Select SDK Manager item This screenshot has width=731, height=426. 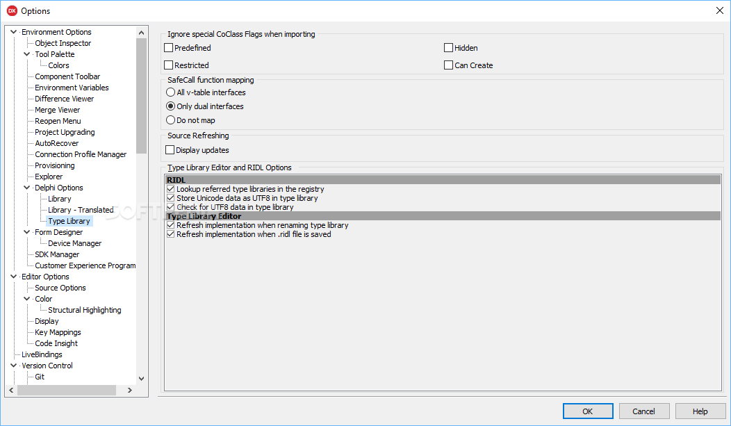[57, 254]
